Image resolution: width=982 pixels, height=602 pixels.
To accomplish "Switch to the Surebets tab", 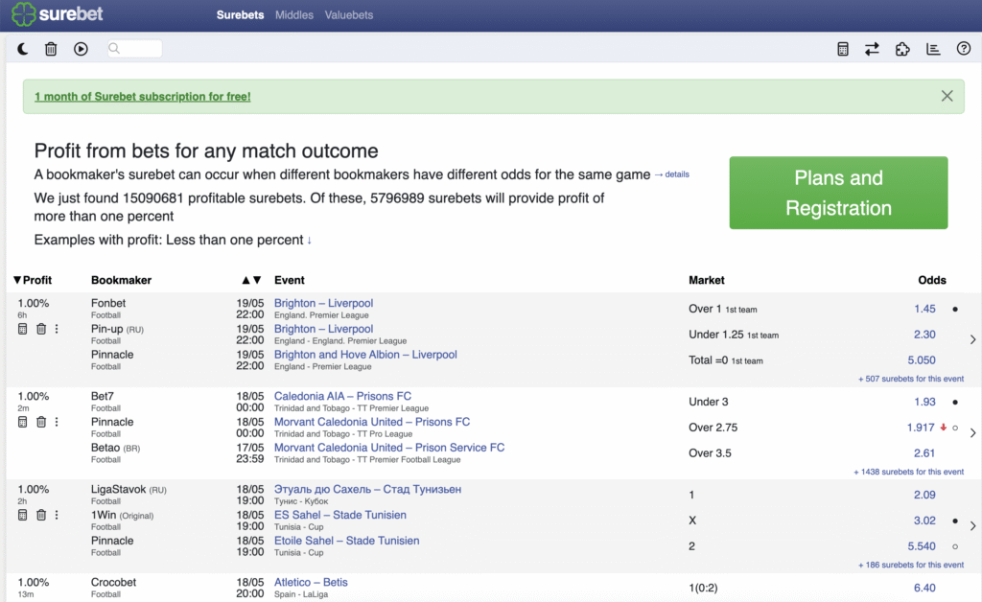I will [240, 15].
